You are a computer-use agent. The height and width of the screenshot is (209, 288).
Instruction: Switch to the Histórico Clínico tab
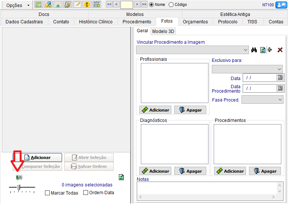(x=96, y=22)
